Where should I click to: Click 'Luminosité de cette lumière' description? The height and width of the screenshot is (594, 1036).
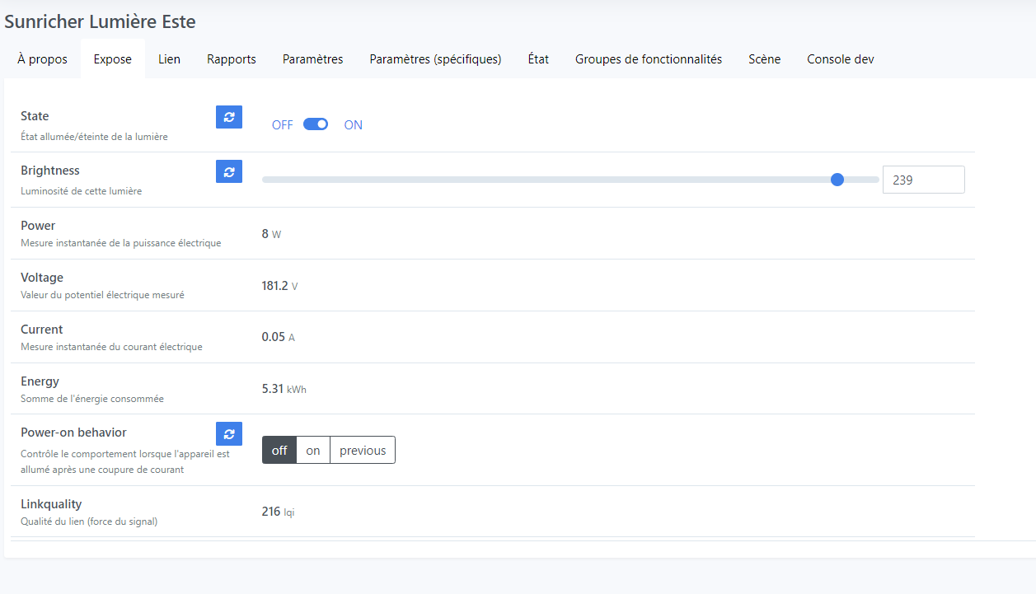click(x=81, y=191)
